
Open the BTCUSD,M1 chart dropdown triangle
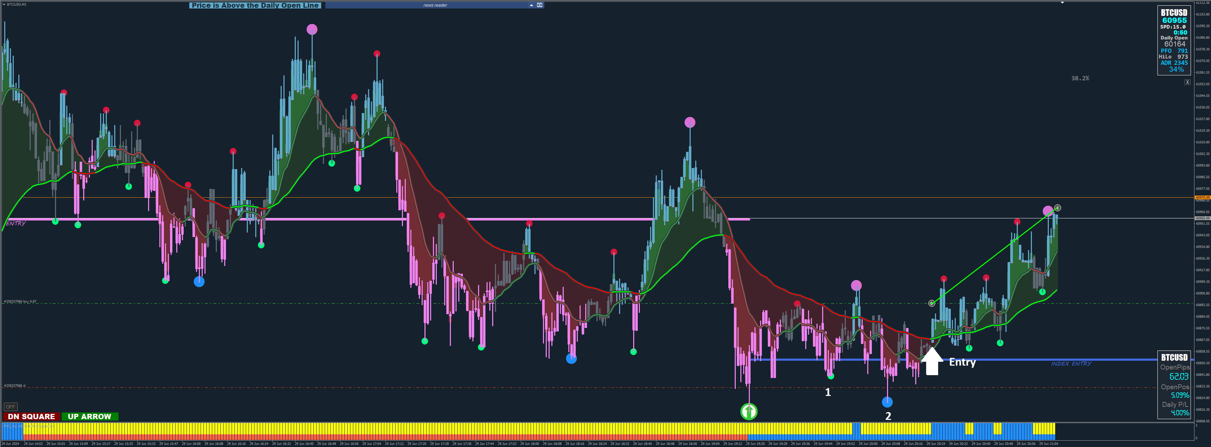[4, 4]
